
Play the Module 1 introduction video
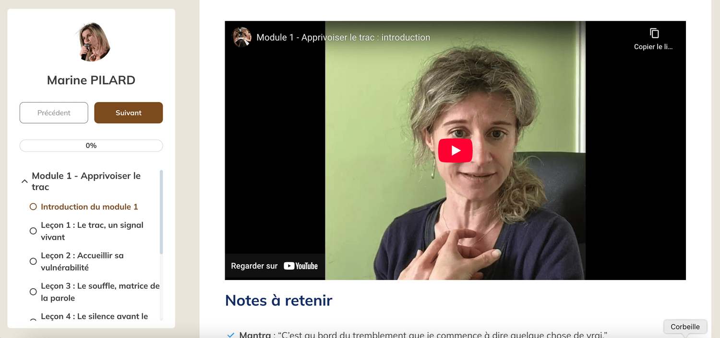[455, 151]
